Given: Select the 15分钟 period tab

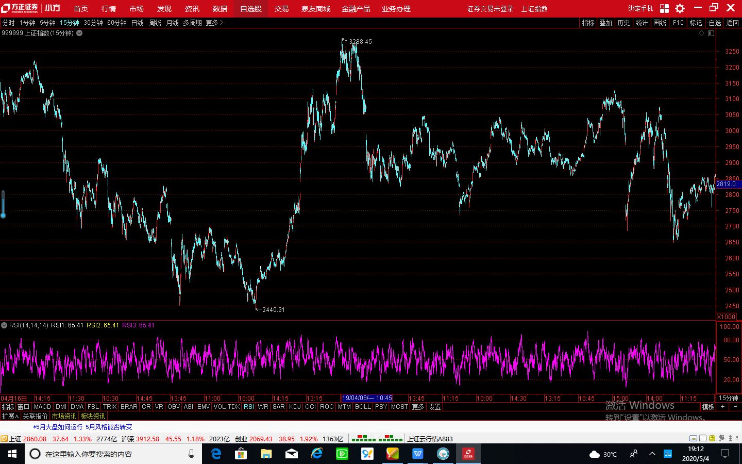Looking at the screenshot, I should coord(69,23).
